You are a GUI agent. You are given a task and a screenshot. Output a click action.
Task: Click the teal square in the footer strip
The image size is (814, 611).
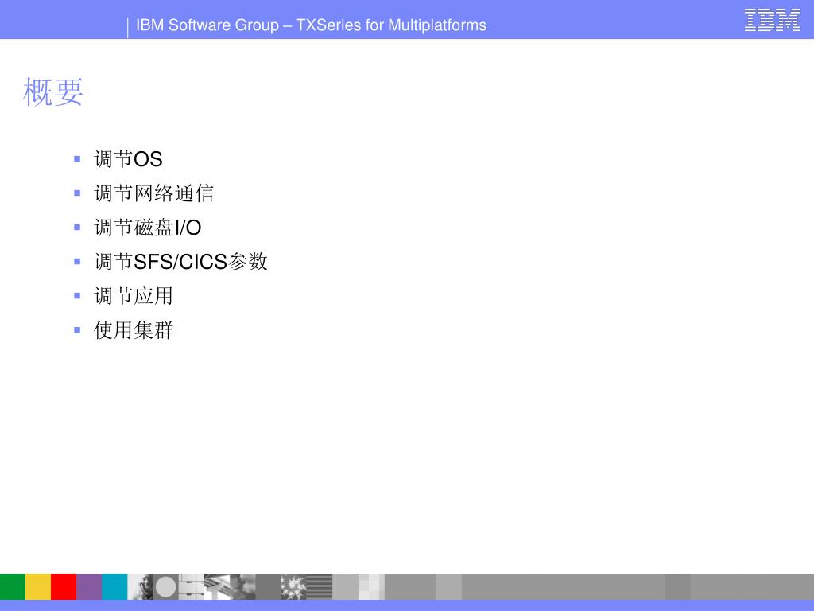click(x=114, y=586)
